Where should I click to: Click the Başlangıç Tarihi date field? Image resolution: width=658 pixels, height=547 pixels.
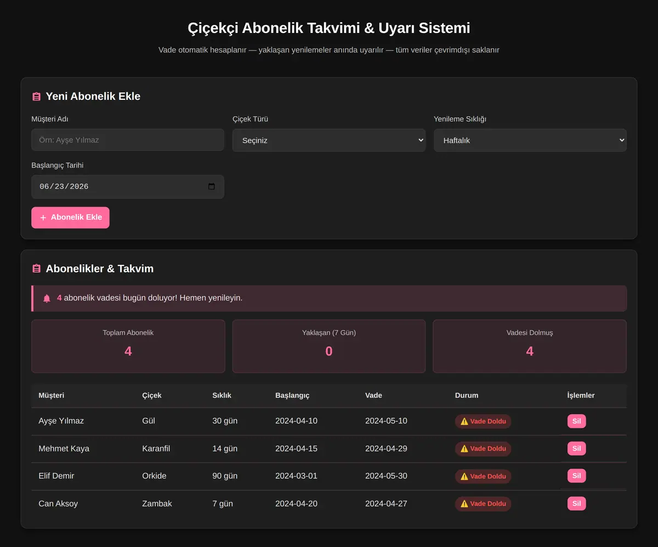pyautogui.click(x=128, y=187)
